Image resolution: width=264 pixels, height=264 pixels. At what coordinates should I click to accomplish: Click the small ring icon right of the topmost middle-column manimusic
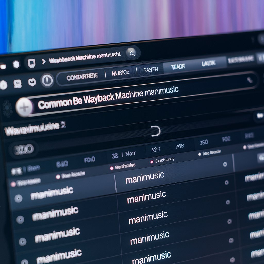(227, 183)
